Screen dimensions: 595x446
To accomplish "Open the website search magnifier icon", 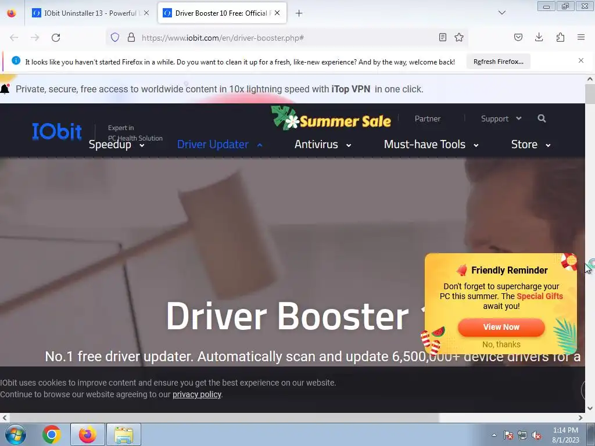I will pyautogui.click(x=542, y=118).
